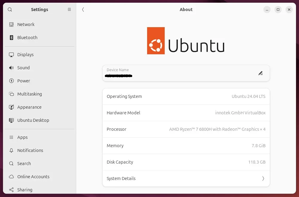Open the System Details row
The image size is (299, 197).
click(186, 178)
